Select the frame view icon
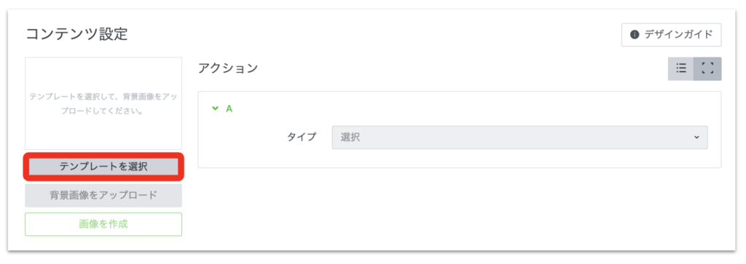This screenshot has height=264, width=746. (708, 69)
